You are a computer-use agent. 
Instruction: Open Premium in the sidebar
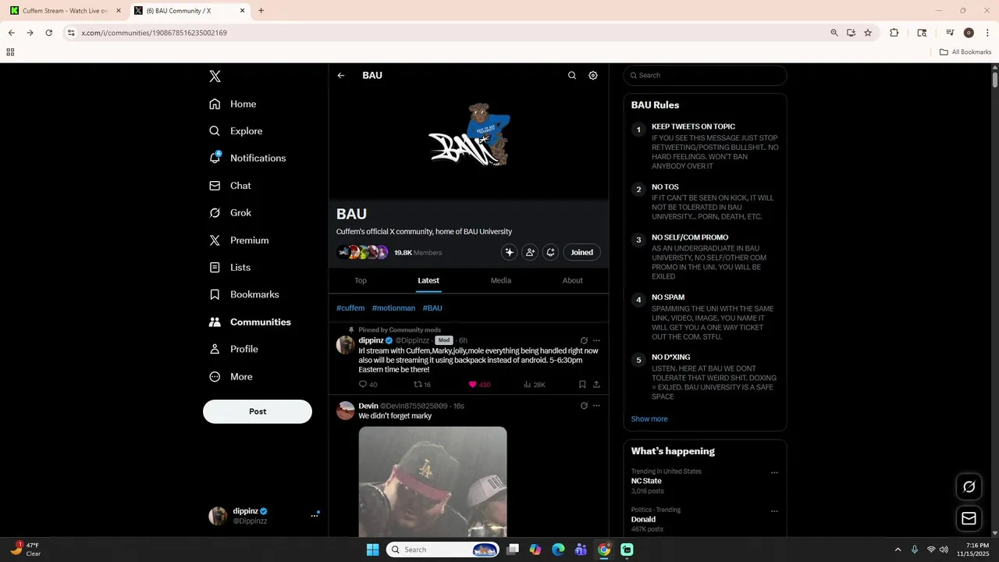239,240
